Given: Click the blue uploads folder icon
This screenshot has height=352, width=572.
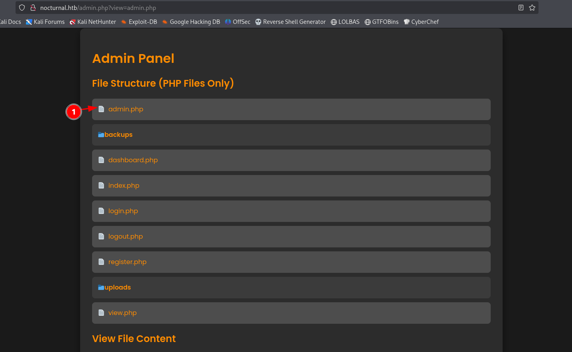Looking at the screenshot, I should pyautogui.click(x=101, y=288).
